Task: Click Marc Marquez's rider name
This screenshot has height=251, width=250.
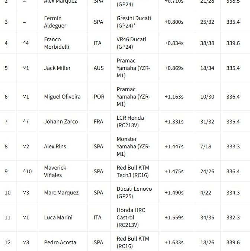Action: [x=61, y=193]
